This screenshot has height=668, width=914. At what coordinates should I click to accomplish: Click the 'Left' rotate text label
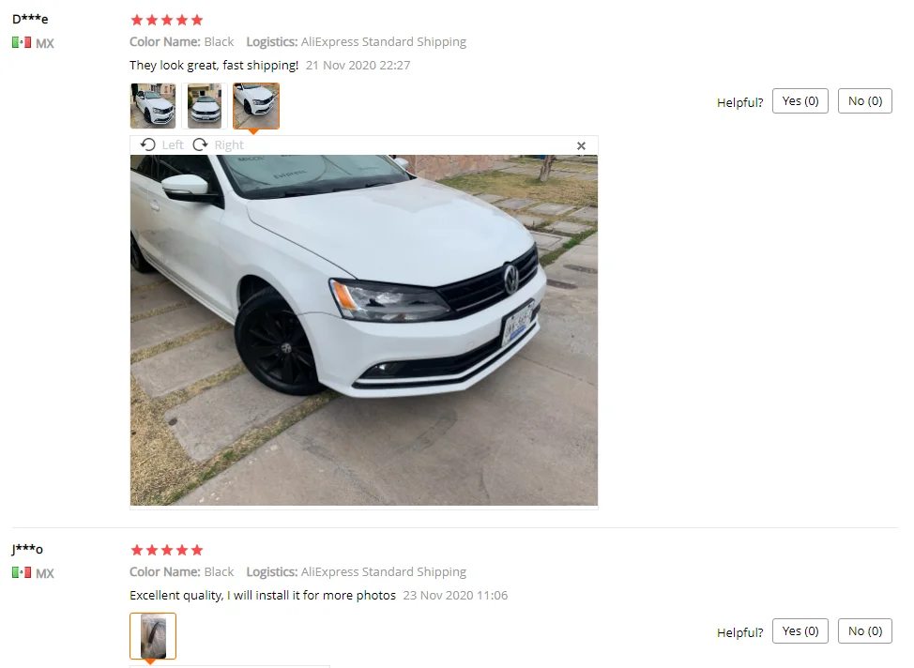click(173, 145)
